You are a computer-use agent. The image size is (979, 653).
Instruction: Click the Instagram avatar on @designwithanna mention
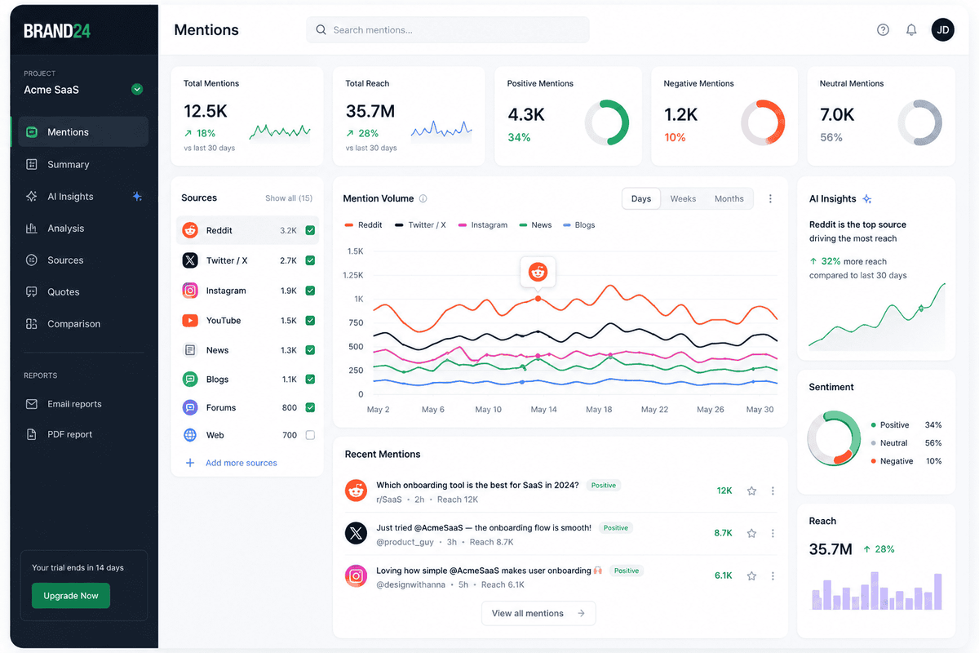(x=356, y=575)
